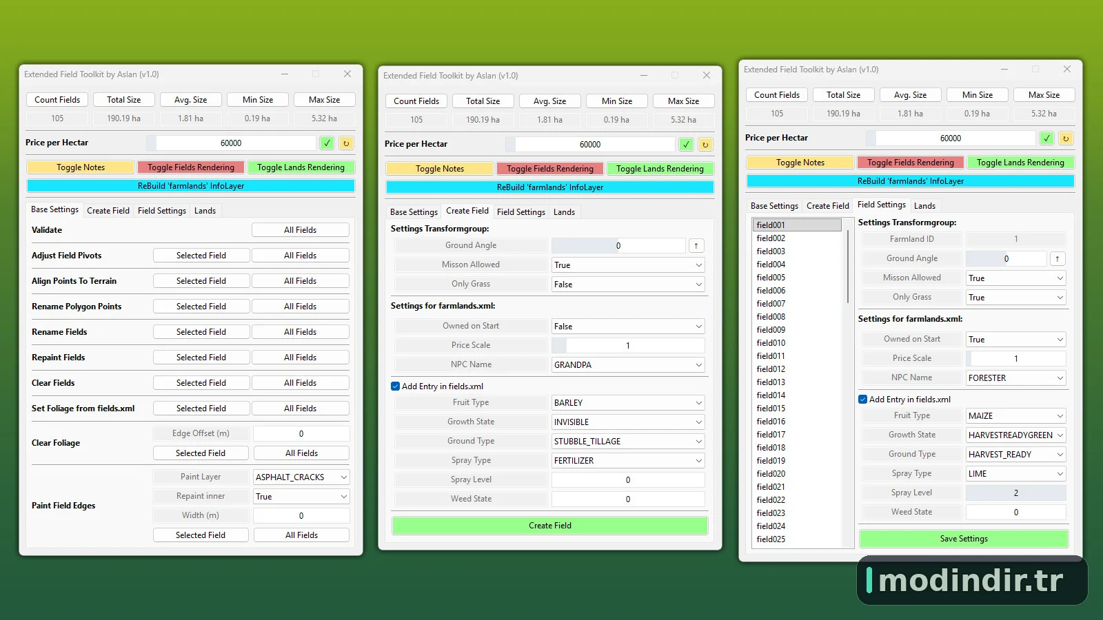Screen dimensions: 1103x620
Task: Click Ground Angle up-arrow in Field Settings window
Action: (x=1058, y=259)
